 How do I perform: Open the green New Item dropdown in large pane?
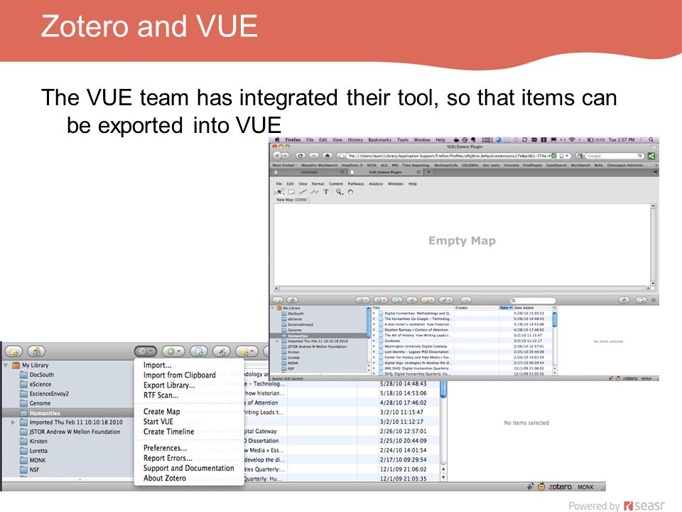(173, 351)
